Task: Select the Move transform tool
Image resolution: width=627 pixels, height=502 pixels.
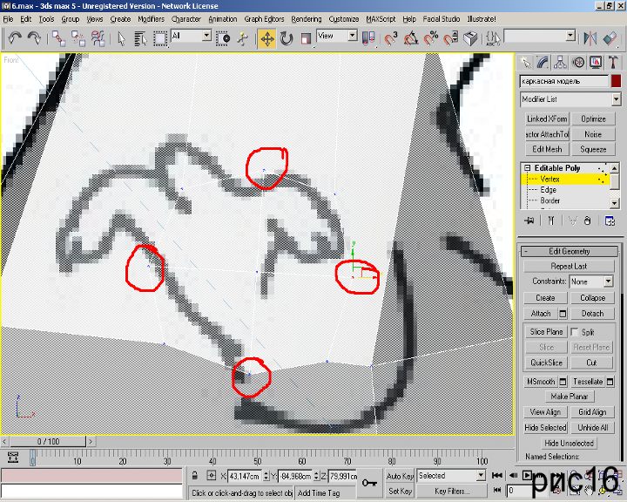Action: pyautogui.click(x=266, y=37)
